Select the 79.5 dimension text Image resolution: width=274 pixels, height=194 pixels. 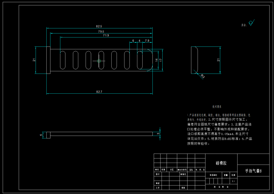[101, 31]
